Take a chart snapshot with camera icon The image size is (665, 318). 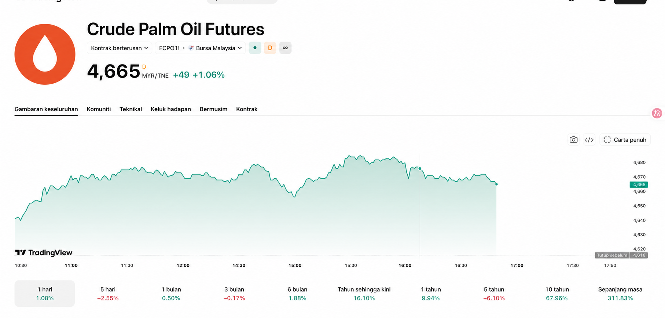(x=573, y=140)
